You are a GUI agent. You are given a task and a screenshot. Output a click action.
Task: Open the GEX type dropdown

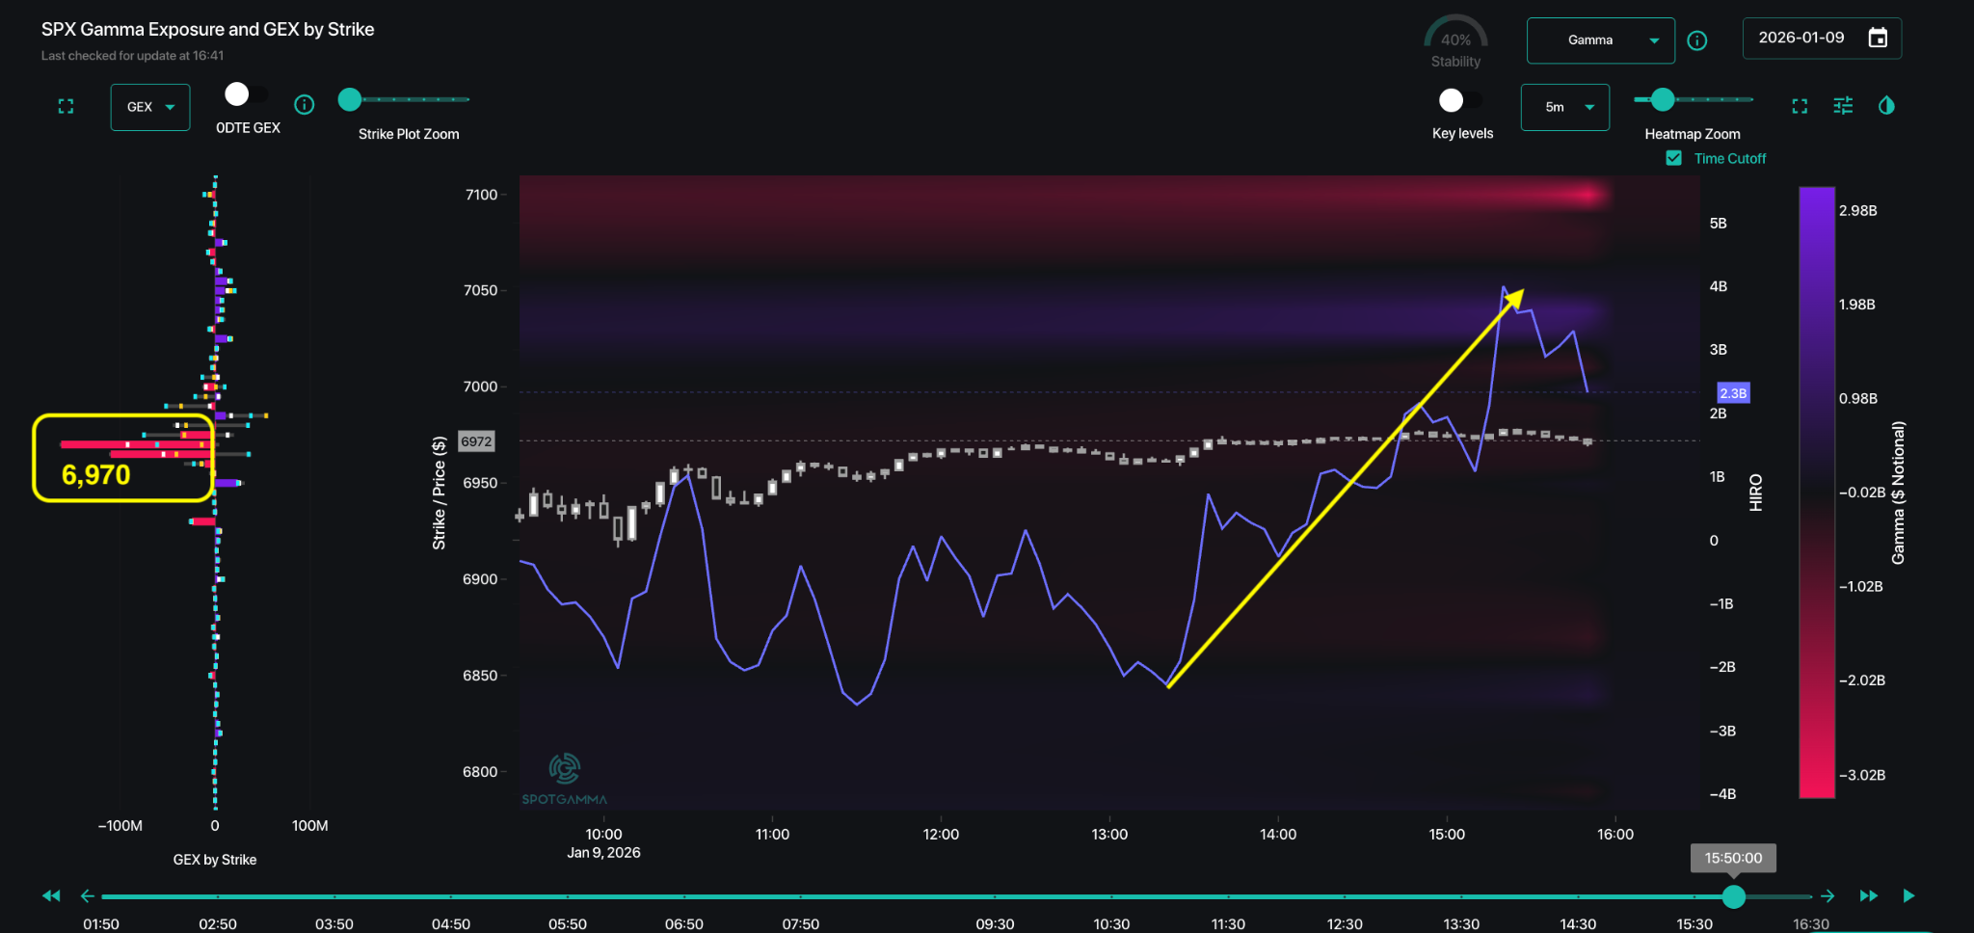pos(150,107)
